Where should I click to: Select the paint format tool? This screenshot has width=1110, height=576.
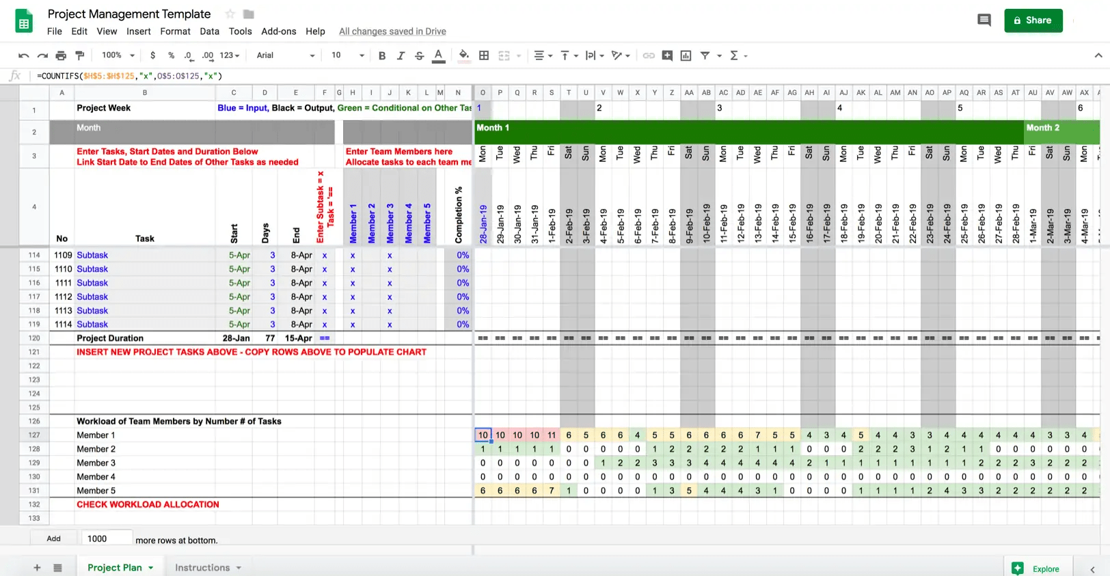click(x=80, y=55)
